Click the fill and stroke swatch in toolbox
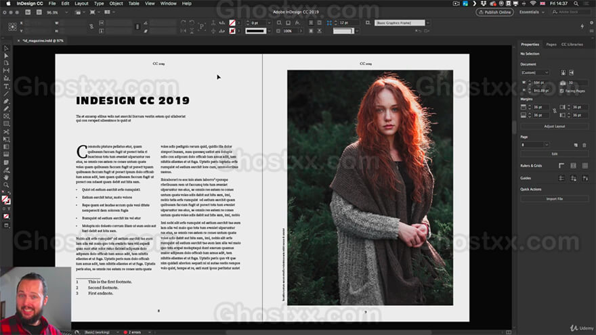This screenshot has width=596, height=335. 5,200
